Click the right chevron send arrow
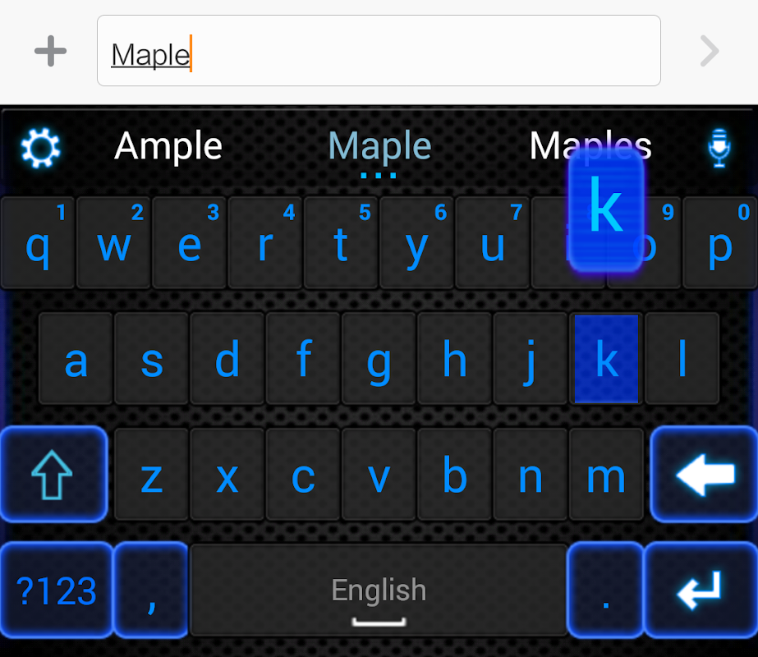Image resolution: width=758 pixels, height=657 pixels. (x=710, y=51)
